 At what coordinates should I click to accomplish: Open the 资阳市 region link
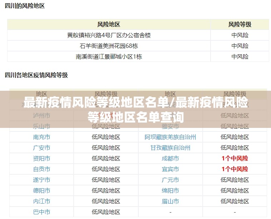coord(41,158)
